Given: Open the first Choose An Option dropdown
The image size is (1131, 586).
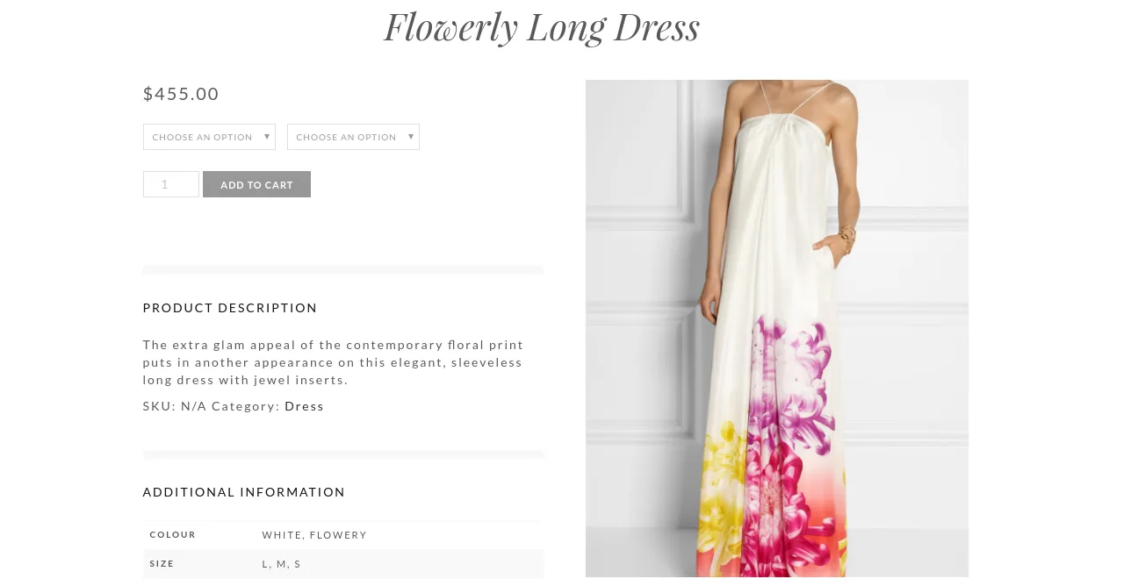Looking at the screenshot, I should pos(209,137).
